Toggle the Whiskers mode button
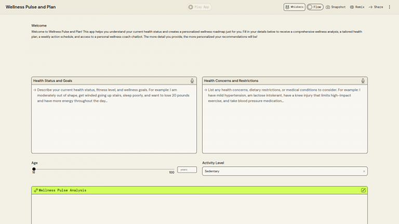Image resolution: width=399 pixels, height=224 pixels. click(x=294, y=7)
